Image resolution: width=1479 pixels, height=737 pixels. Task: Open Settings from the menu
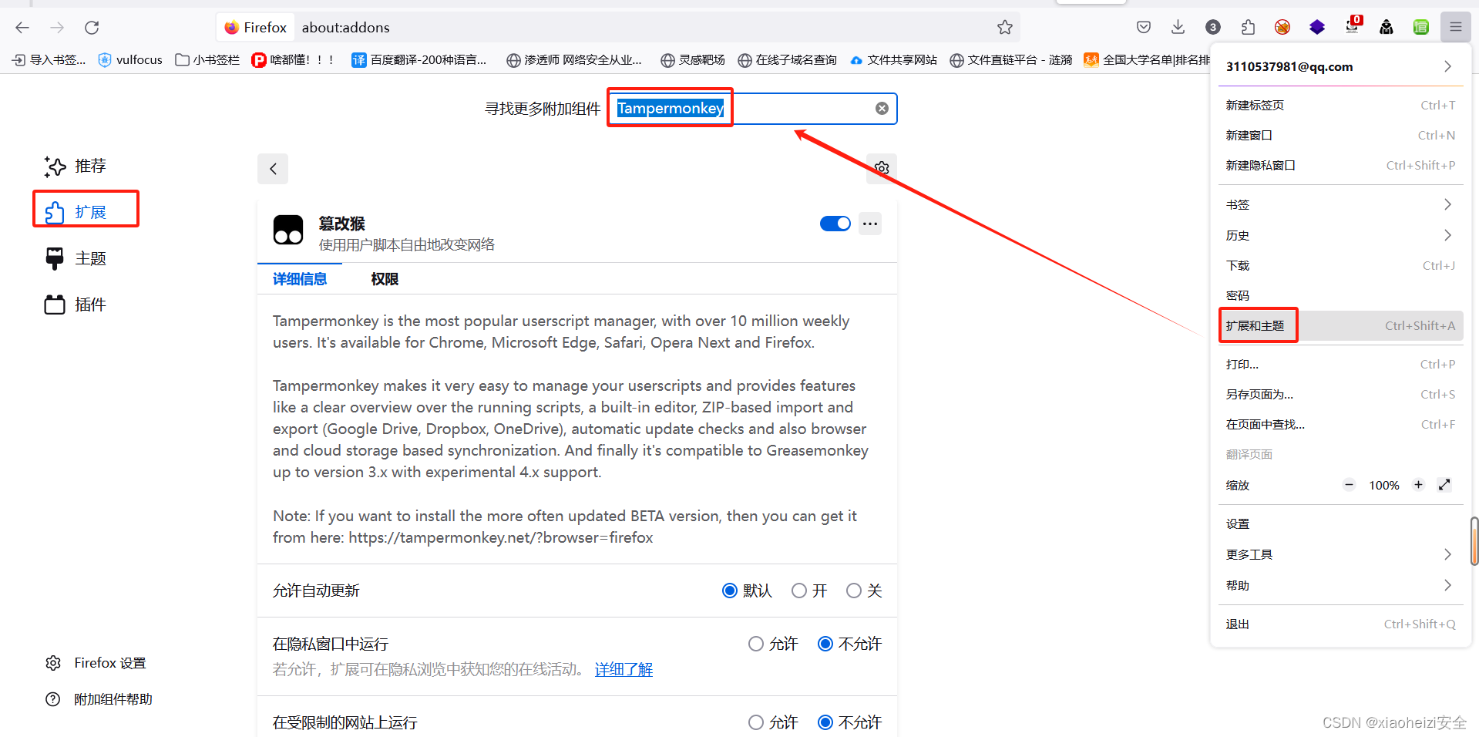pyautogui.click(x=1340, y=523)
